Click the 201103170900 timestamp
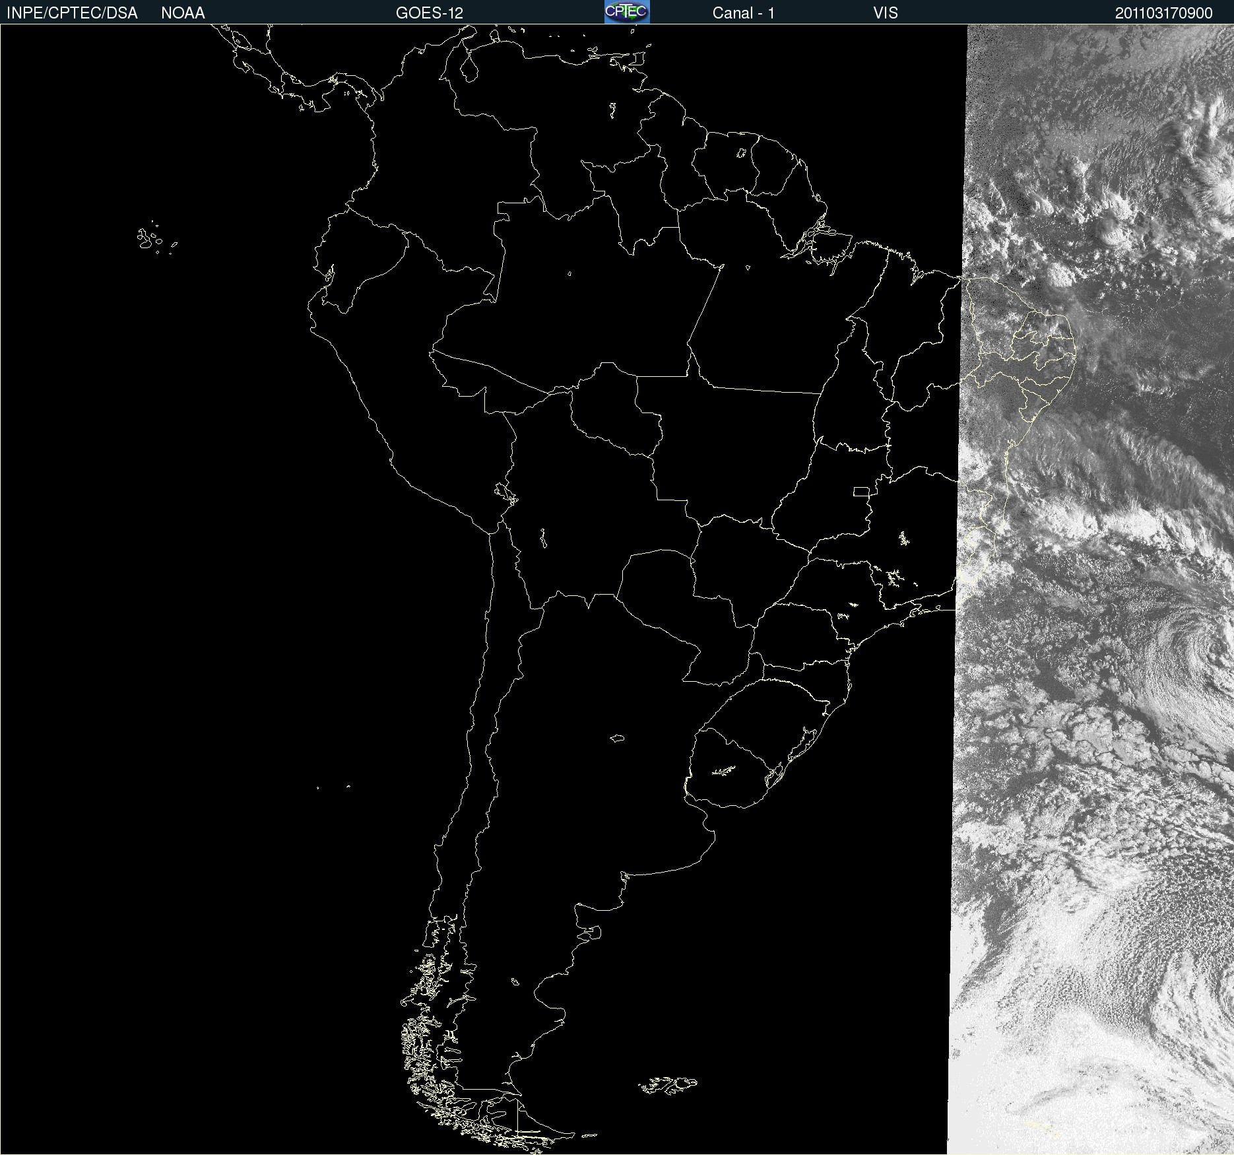This screenshot has width=1234, height=1155. [x=1164, y=13]
